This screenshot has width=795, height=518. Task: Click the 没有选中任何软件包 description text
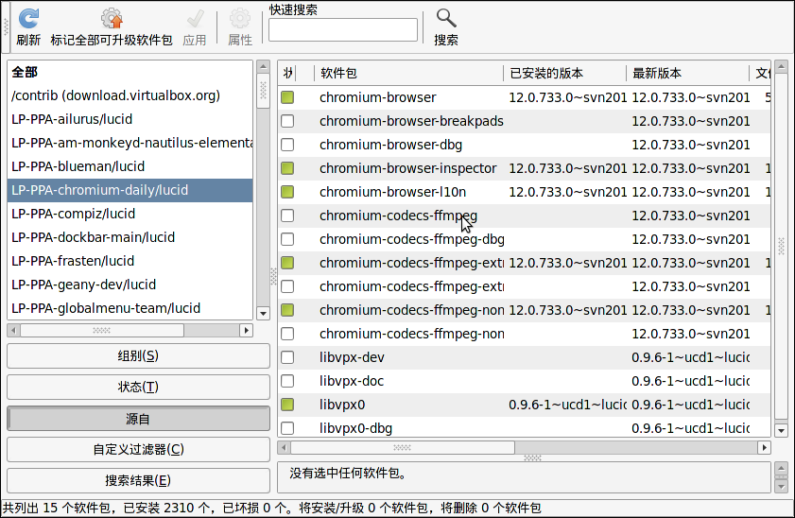[348, 474]
